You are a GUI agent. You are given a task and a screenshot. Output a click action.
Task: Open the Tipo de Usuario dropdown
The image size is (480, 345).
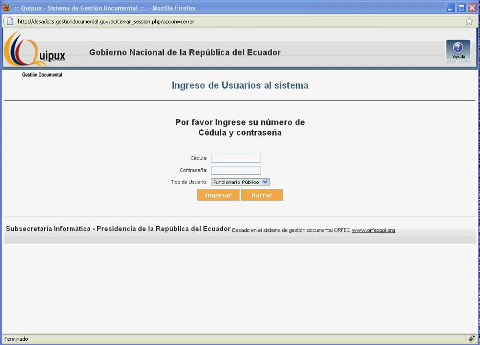240,182
